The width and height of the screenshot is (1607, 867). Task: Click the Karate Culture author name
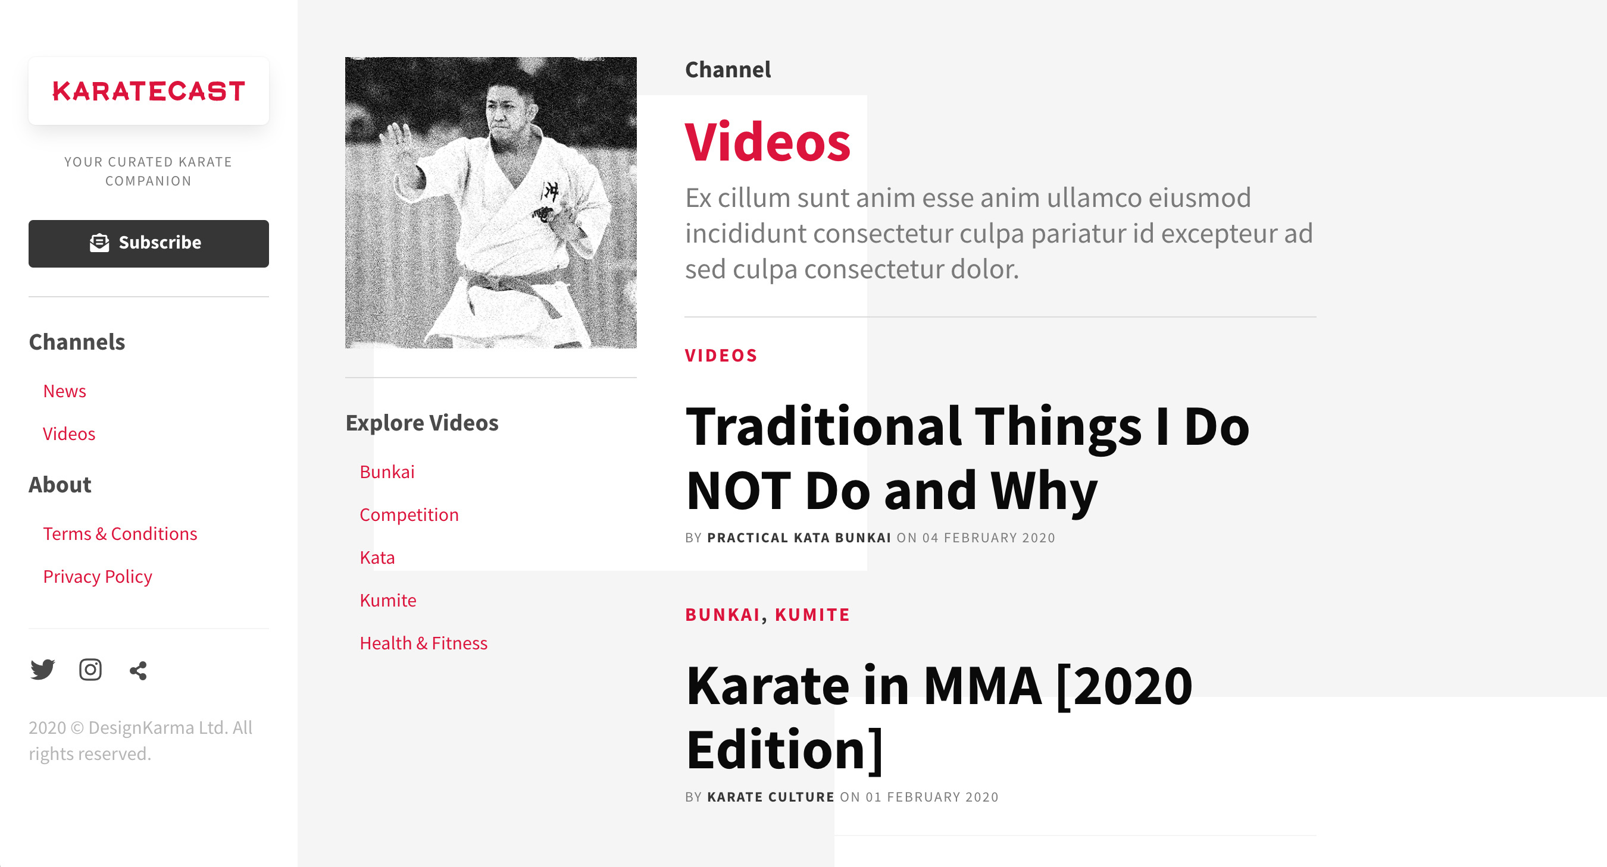point(771,797)
